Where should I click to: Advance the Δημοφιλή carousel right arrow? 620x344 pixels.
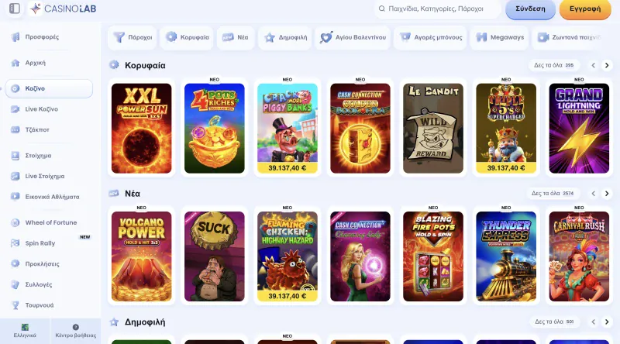607,322
